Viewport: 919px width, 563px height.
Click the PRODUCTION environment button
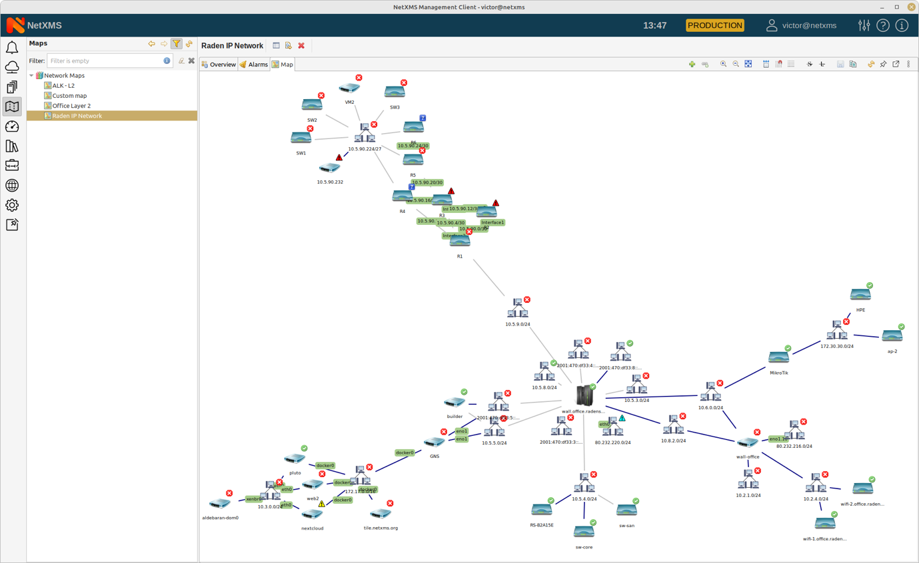[x=714, y=25]
